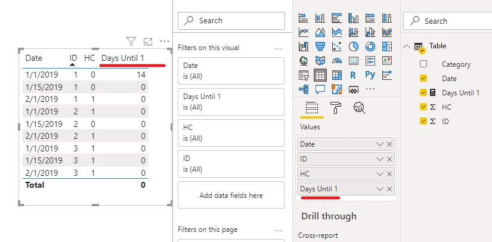The width and height of the screenshot is (492, 242).
Task: Click the visual's filter funnel icon
Action: (x=131, y=41)
